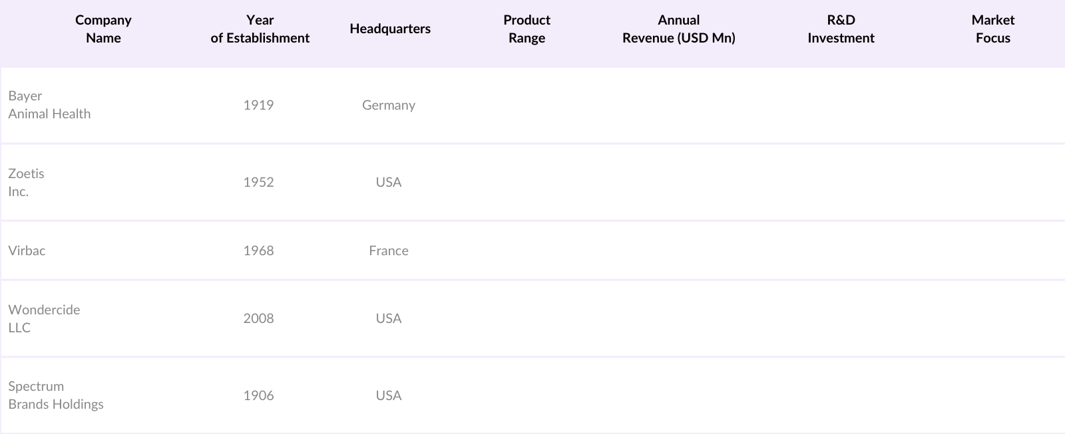The width and height of the screenshot is (1065, 434).
Task: Select the Annual Revenue (USD Mn) header
Action: click(678, 29)
